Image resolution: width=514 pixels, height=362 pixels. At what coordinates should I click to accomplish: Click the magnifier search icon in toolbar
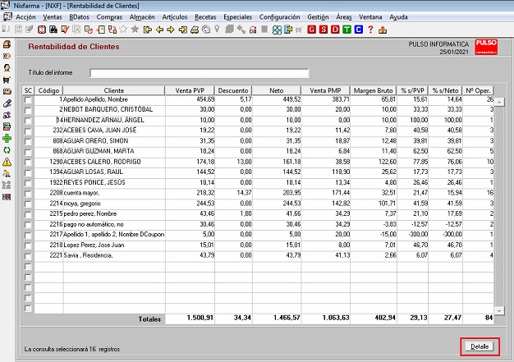pyautogui.click(x=206, y=30)
